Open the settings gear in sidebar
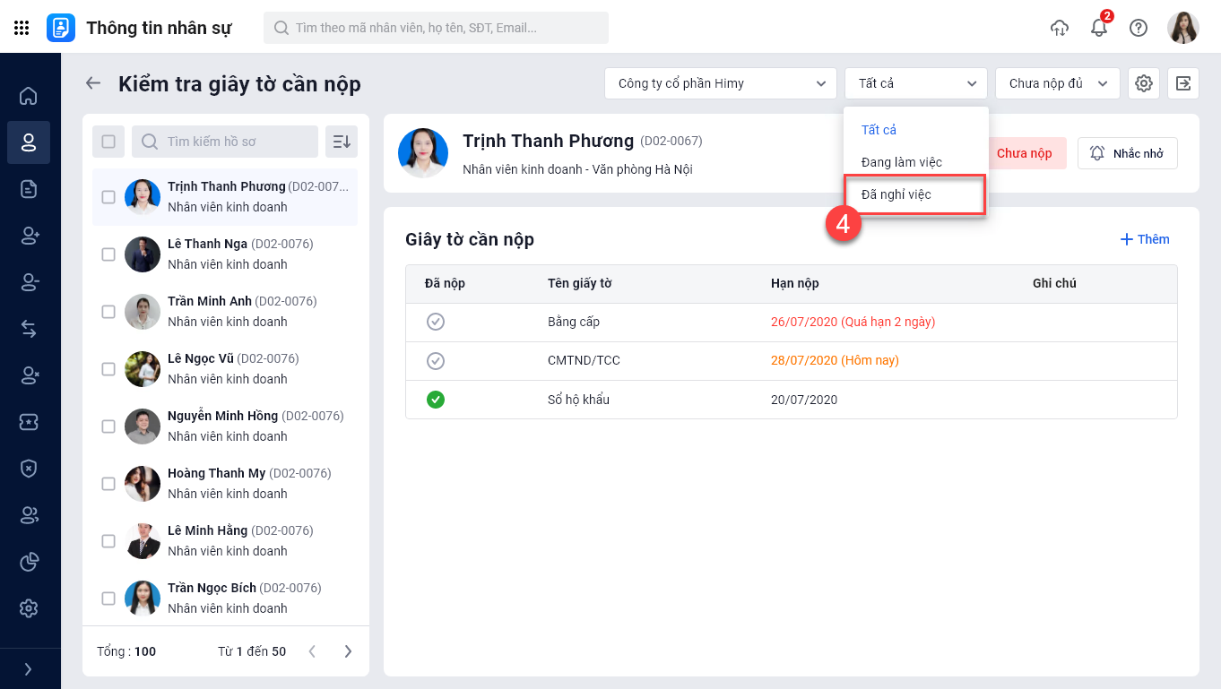Viewport: 1221px width, 689px height. [x=29, y=608]
